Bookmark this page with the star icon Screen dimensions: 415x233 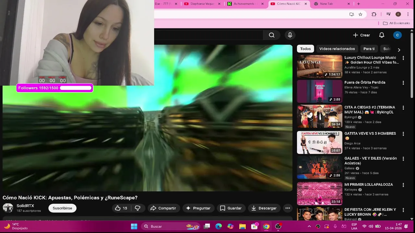(x=360, y=14)
